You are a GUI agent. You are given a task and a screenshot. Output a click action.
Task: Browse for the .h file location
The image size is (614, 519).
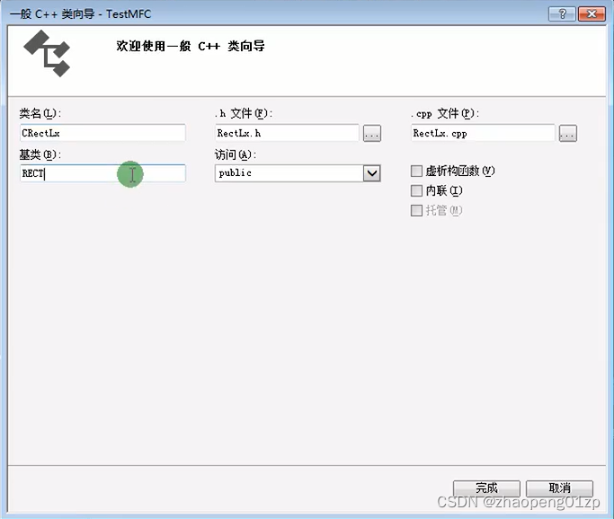tap(372, 134)
